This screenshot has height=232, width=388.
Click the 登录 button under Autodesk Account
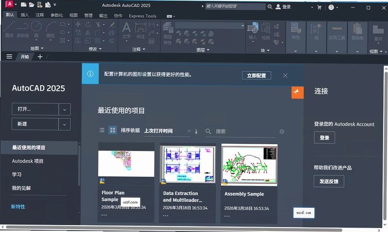[324, 138]
